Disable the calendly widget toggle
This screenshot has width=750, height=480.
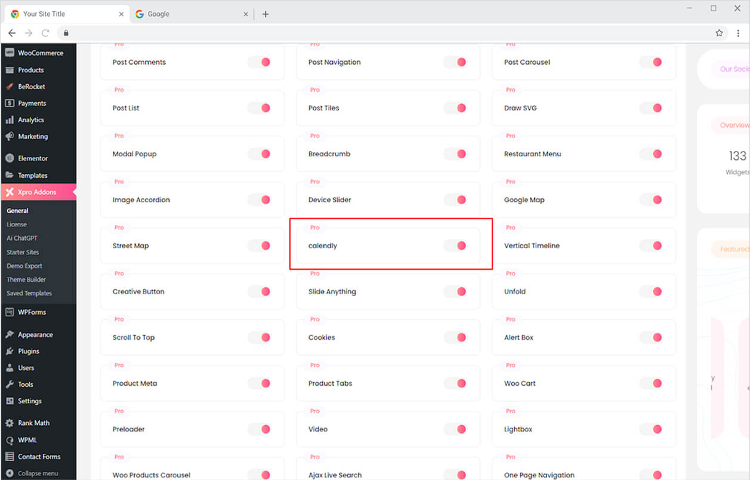(x=456, y=246)
